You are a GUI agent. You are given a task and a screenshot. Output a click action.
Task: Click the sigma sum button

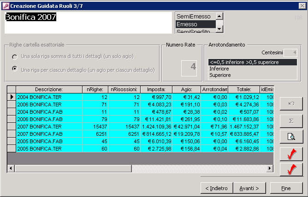(291, 120)
